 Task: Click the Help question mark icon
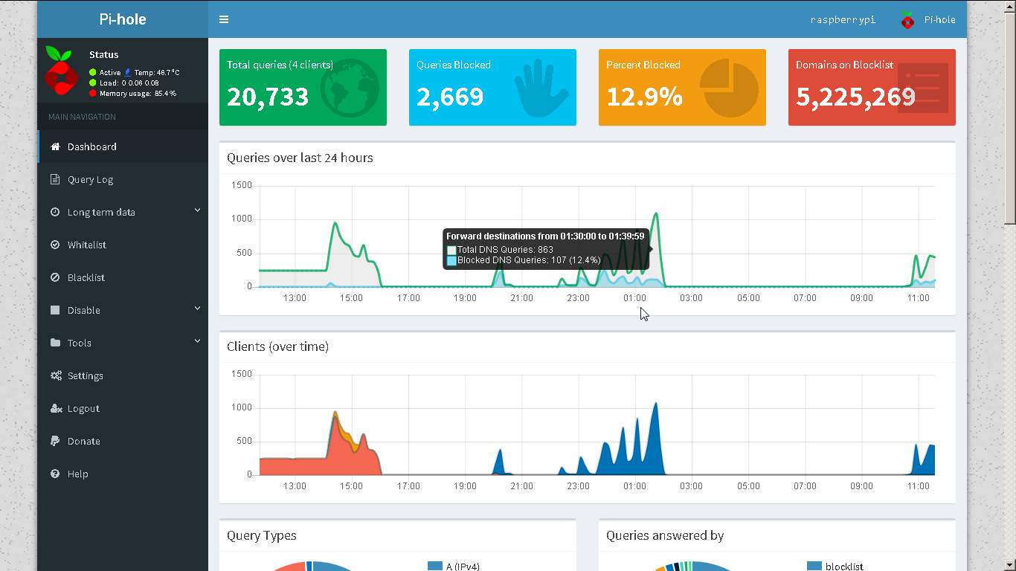[x=55, y=474]
